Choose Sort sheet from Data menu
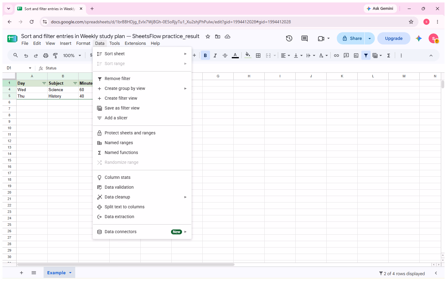 coord(142,54)
